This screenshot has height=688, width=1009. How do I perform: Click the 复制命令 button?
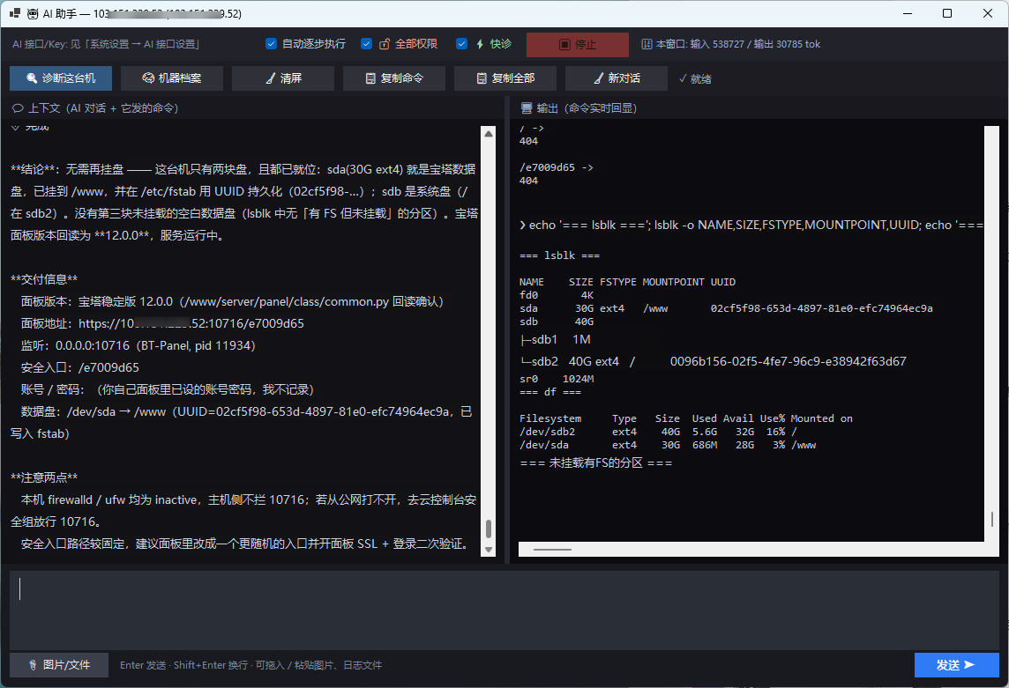[394, 78]
